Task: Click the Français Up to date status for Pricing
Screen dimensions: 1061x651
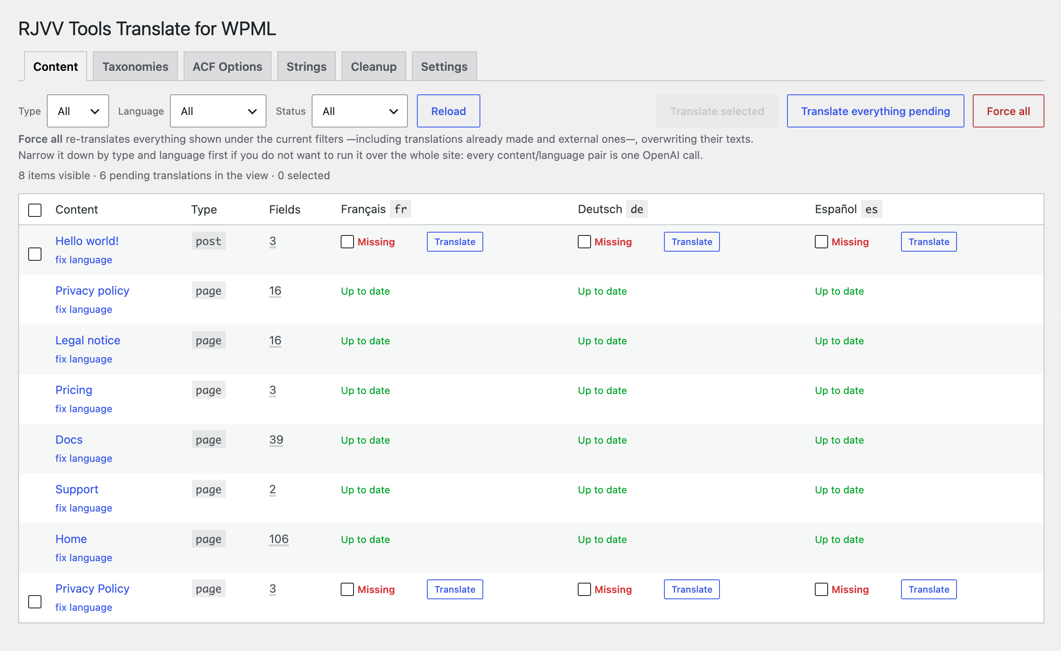Action: tap(365, 391)
